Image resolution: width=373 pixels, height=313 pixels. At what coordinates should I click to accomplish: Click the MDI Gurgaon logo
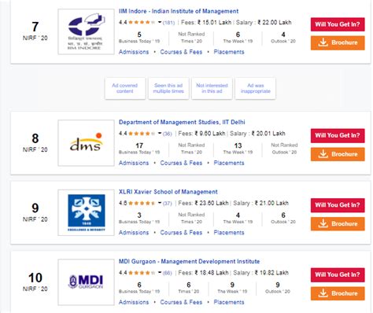coord(86,282)
